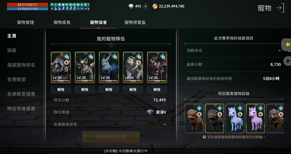Click 解除 under the bat-winged pet
This screenshot has width=291, height=154.
click(157, 90)
